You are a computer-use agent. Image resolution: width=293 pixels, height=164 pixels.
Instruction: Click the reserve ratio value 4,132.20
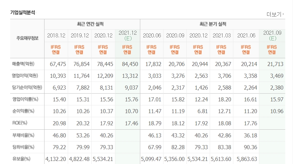click(x=56, y=159)
